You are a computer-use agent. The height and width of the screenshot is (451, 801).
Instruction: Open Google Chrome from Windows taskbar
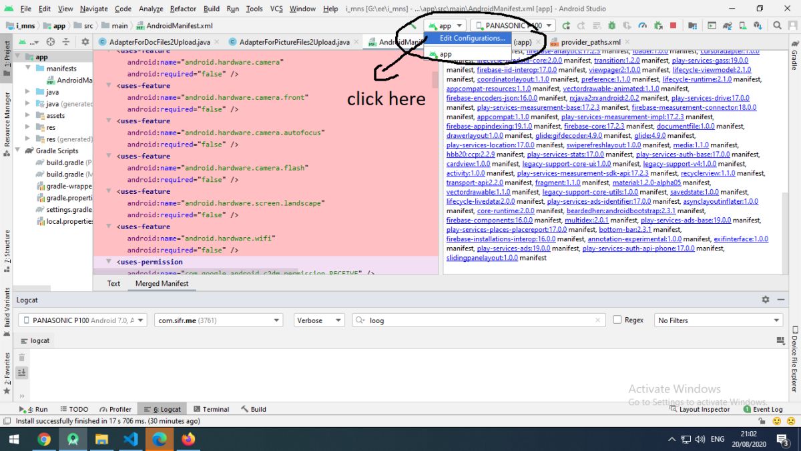pos(44,439)
